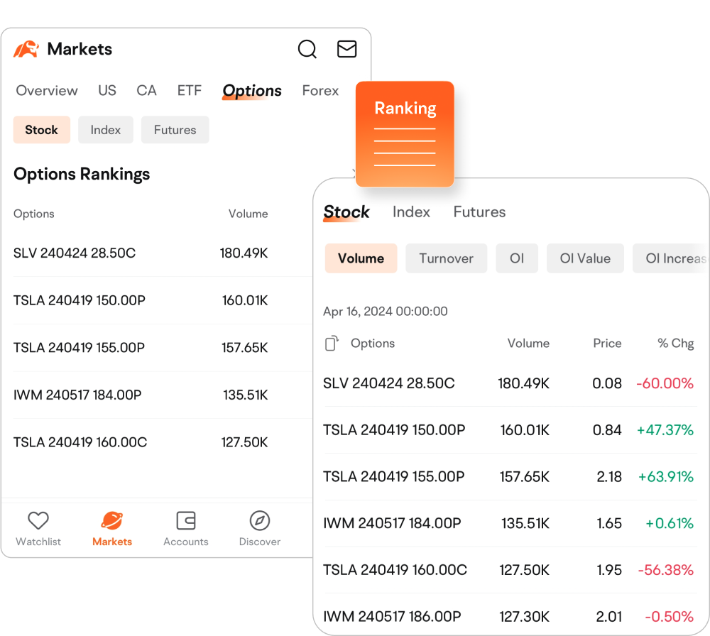Click the Markets planet icon in bottom bar
This screenshot has width=710, height=636.
(111, 520)
